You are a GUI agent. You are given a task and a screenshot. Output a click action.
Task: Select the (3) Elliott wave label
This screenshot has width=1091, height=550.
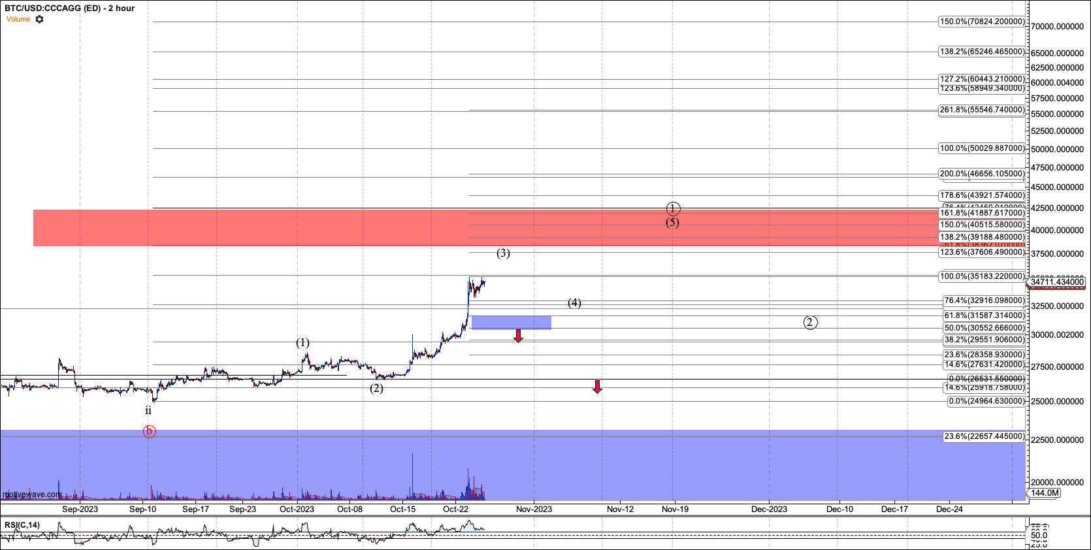tap(503, 253)
